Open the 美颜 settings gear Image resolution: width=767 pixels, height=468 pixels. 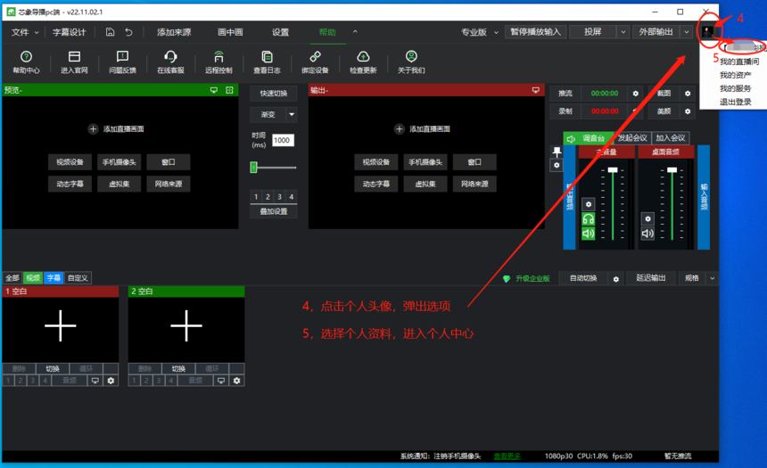(x=688, y=111)
